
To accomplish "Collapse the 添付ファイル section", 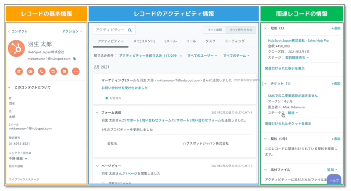I will click(x=265, y=170).
